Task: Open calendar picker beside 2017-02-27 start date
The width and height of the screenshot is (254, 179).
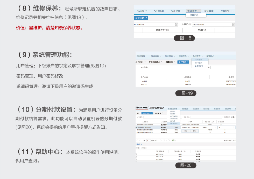Action: pyautogui.click(x=176, y=25)
